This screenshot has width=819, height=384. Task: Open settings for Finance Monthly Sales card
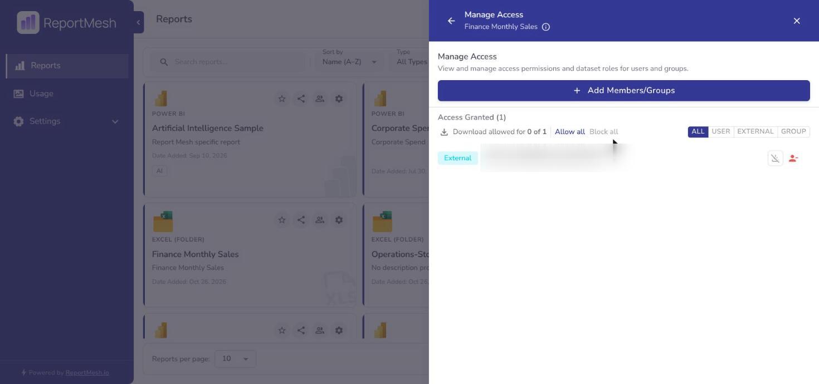tap(339, 220)
